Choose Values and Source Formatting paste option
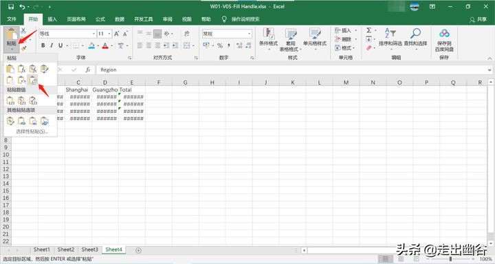This screenshot has width=495, height=264. pyautogui.click(x=33, y=101)
